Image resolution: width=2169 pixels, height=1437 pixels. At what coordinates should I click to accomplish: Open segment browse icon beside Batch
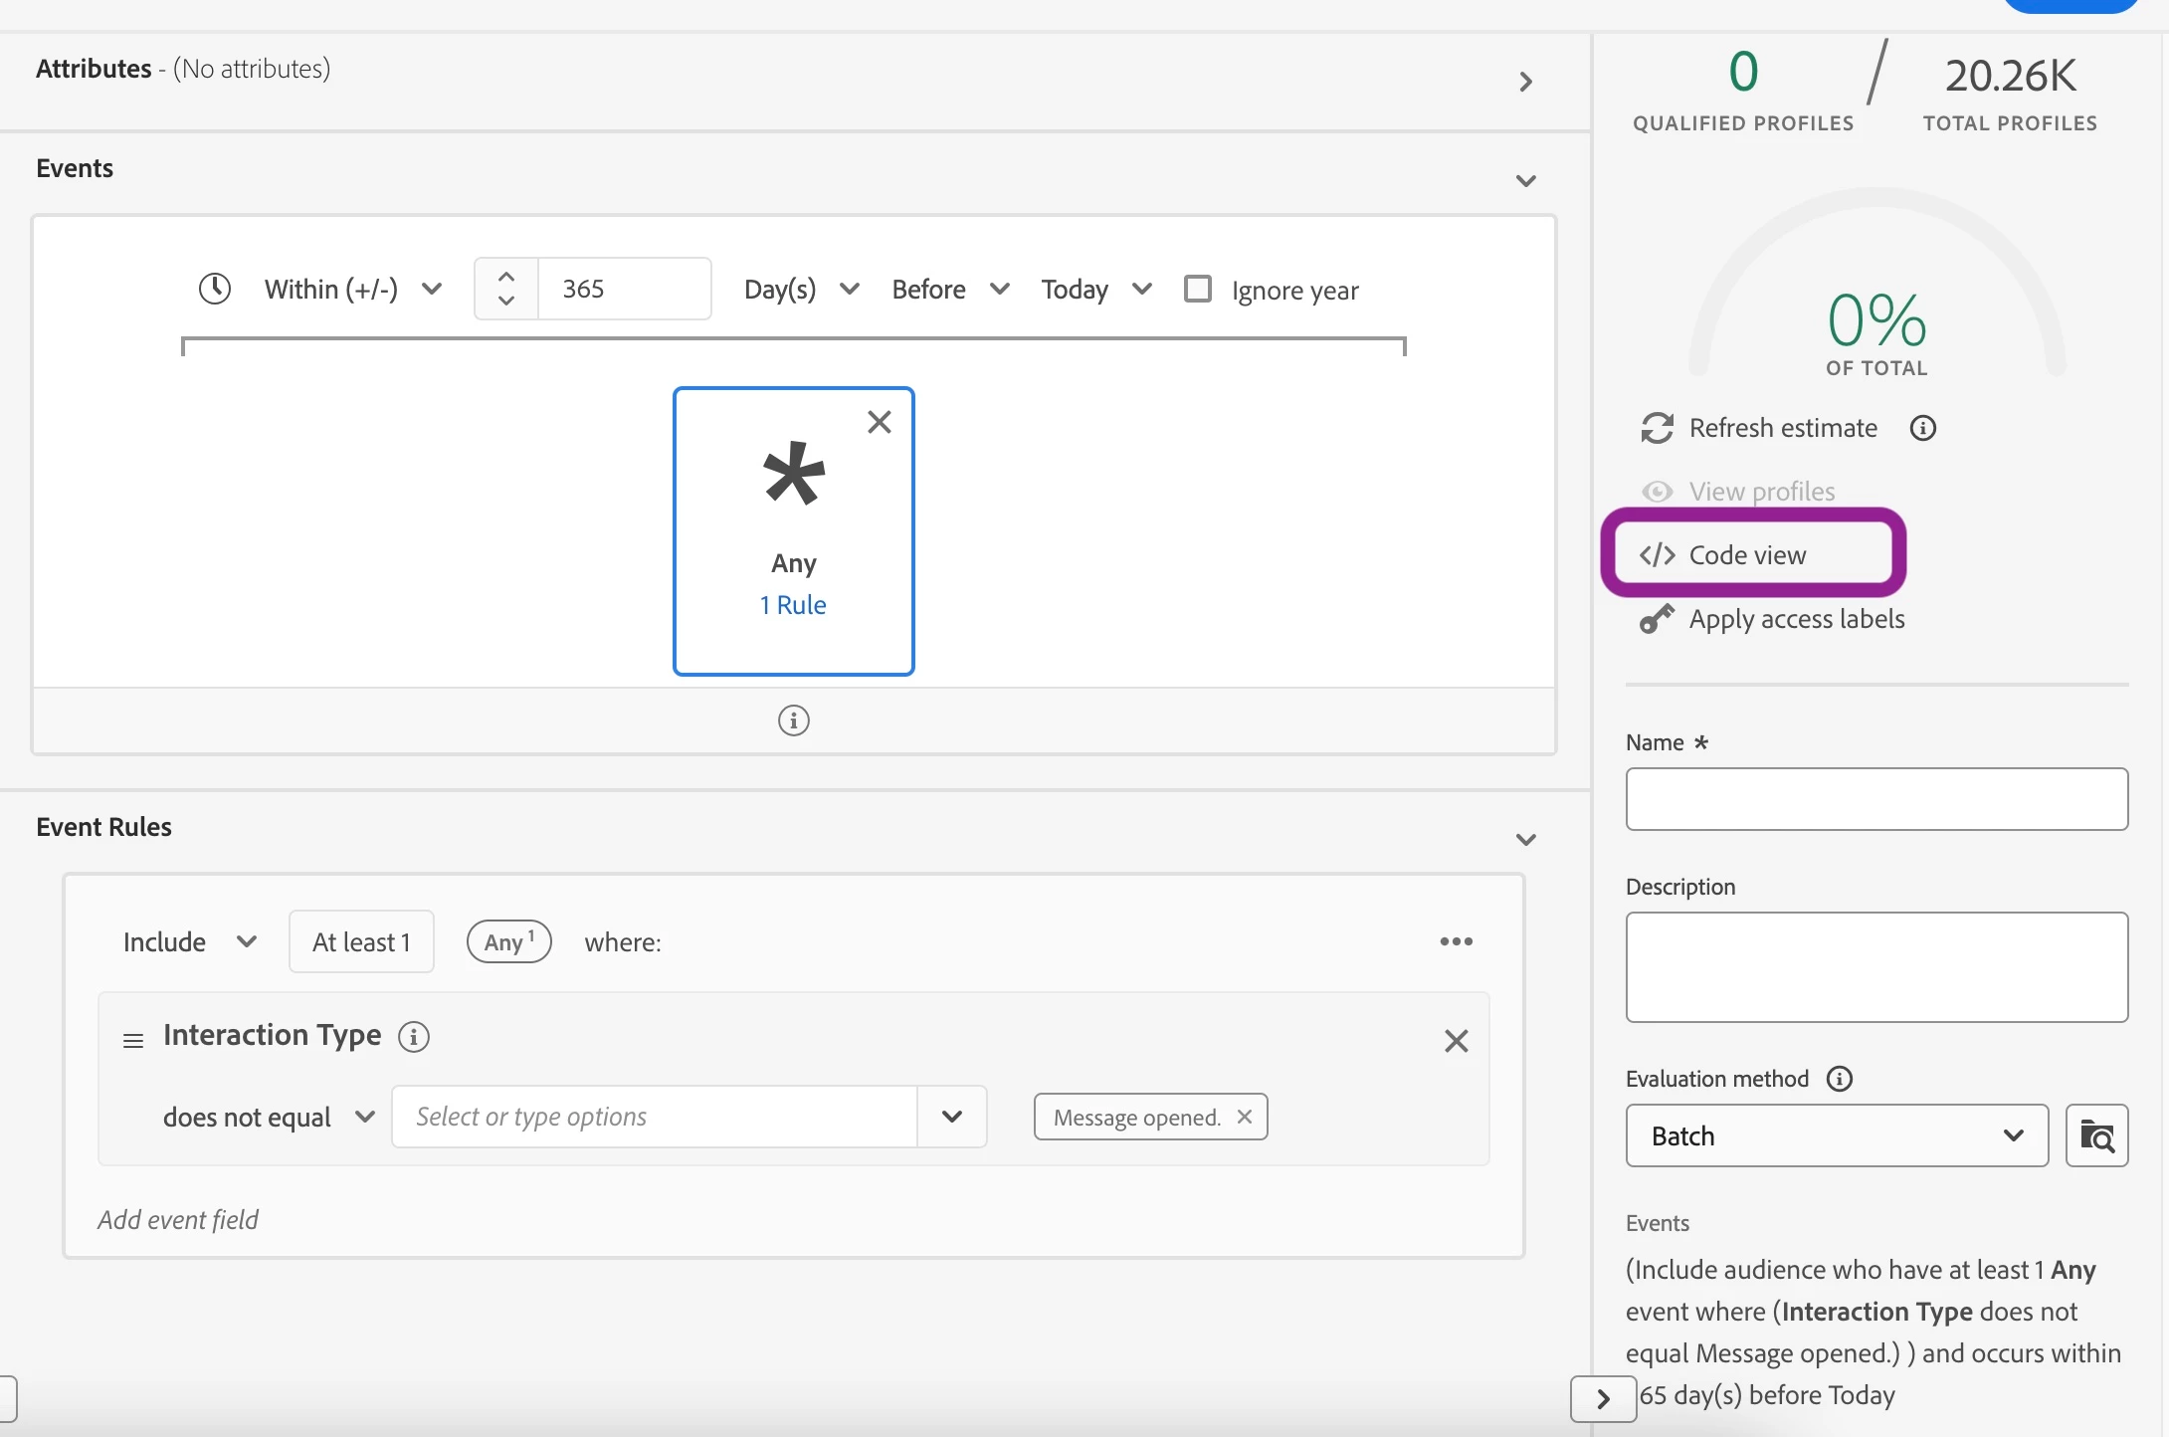click(2096, 1135)
